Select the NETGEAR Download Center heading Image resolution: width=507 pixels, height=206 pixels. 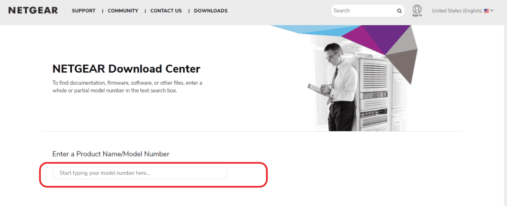click(x=126, y=69)
